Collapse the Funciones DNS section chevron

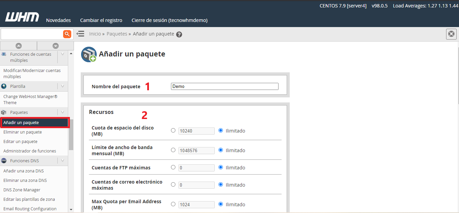[62, 161]
